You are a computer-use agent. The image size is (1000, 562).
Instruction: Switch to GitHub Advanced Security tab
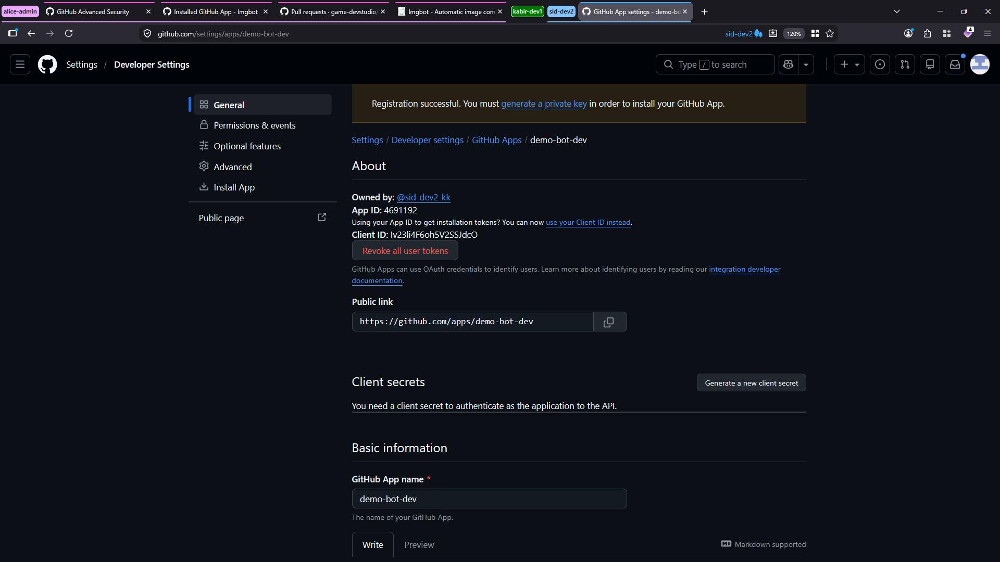click(98, 11)
